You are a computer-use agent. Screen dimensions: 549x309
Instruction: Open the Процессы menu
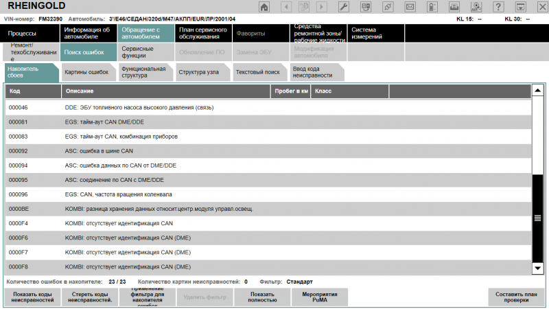tap(30, 33)
